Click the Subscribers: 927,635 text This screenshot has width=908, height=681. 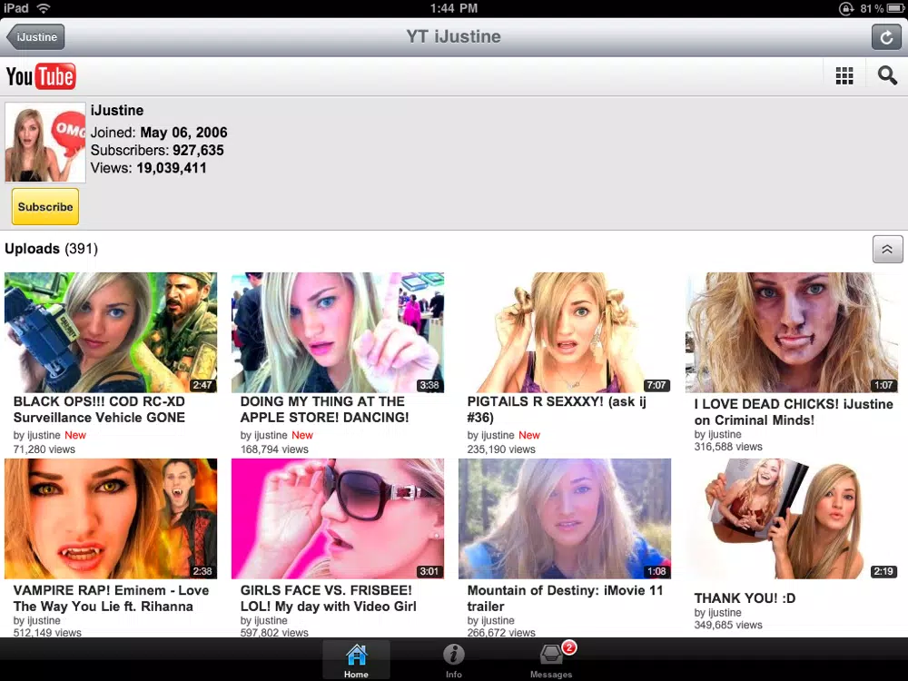pyautogui.click(x=157, y=151)
